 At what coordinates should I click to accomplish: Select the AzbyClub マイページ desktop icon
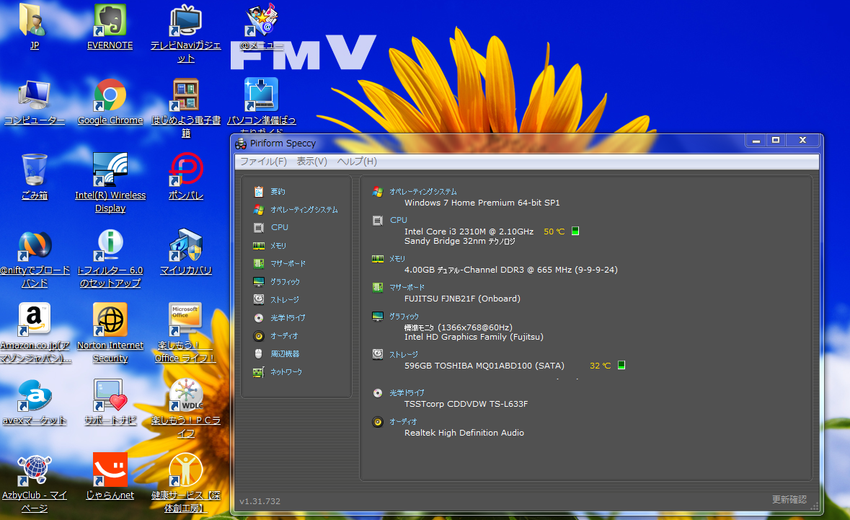[34, 483]
